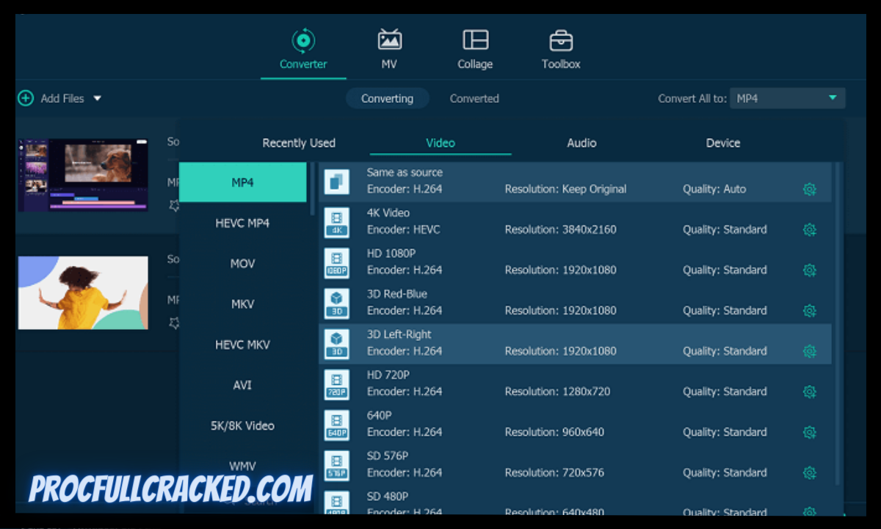Image resolution: width=881 pixels, height=529 pixels.
Task: Choose the 5K/8K Video format
Action: coord(242,425)
